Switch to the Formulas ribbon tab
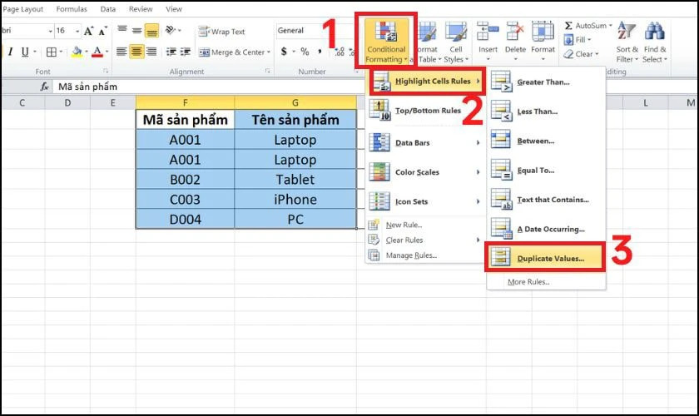 point(72,9)
